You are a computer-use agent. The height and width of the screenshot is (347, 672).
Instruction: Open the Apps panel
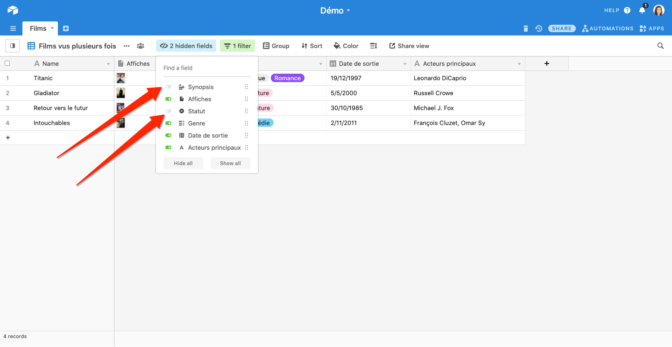(x=652, y=28)
